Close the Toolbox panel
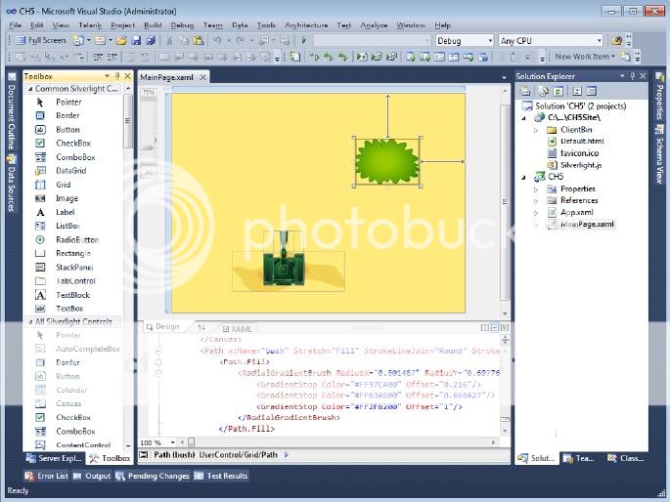 pyautogui.click(x=127, y=76)
